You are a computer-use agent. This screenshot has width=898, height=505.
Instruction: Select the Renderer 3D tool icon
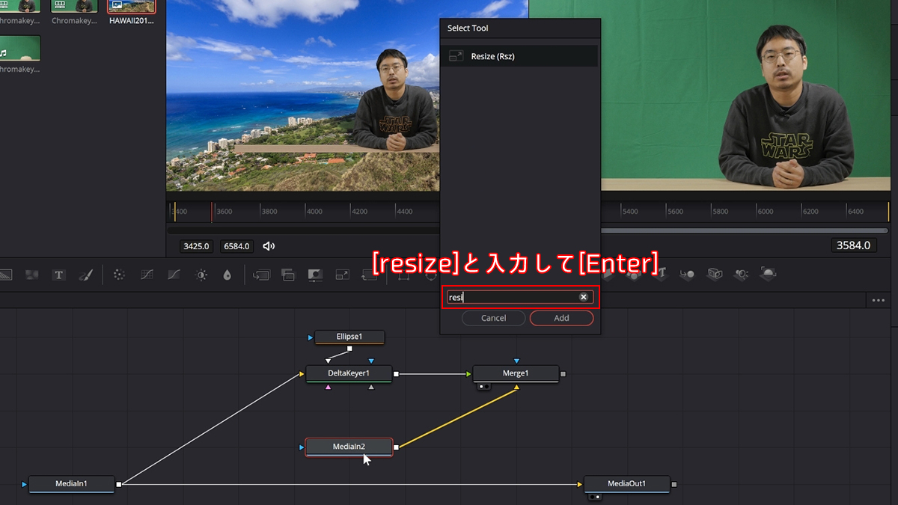coord(767,274)
